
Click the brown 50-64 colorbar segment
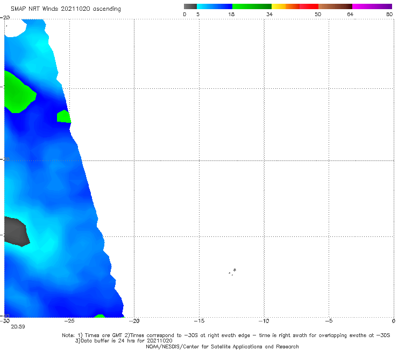335,6
